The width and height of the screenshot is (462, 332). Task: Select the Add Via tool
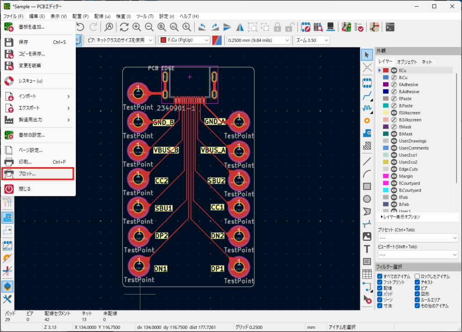(367, 121)
